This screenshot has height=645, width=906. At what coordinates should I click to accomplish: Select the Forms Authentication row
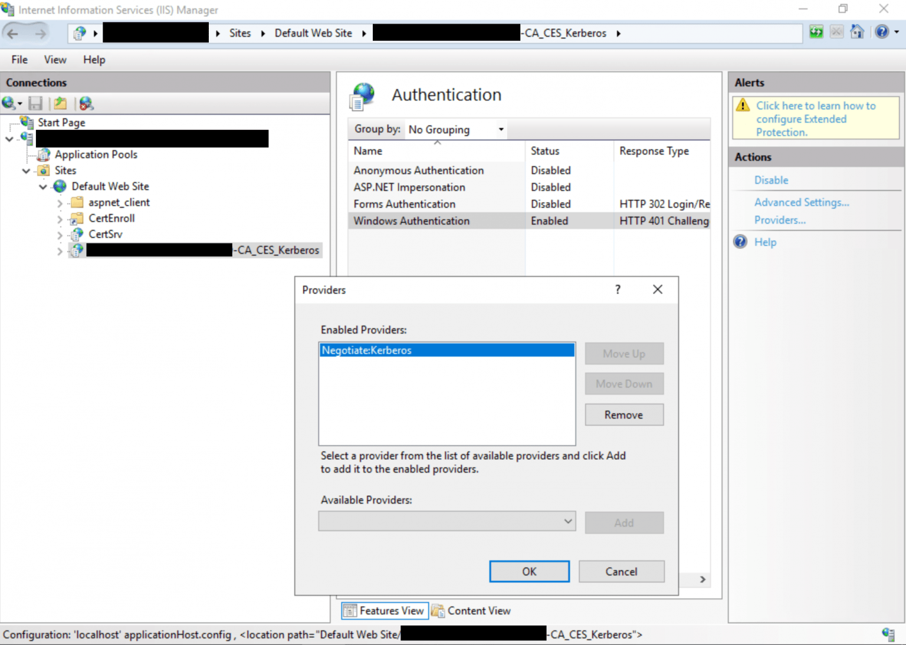tap(404, 204)
